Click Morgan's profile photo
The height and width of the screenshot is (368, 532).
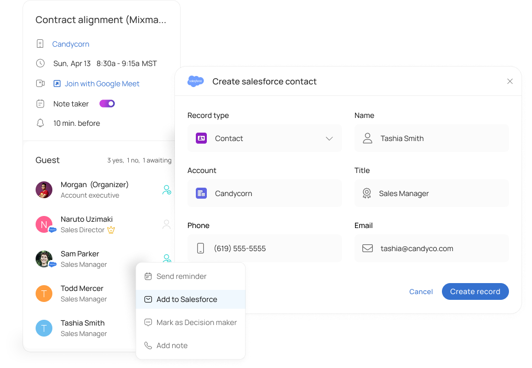click(44, 190)
